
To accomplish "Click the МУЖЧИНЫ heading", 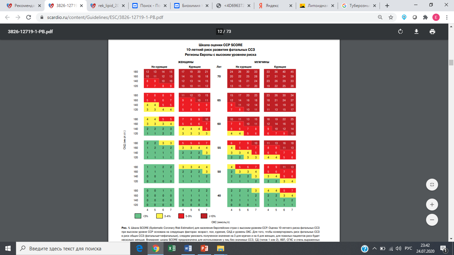I will (x=262, y=62).
